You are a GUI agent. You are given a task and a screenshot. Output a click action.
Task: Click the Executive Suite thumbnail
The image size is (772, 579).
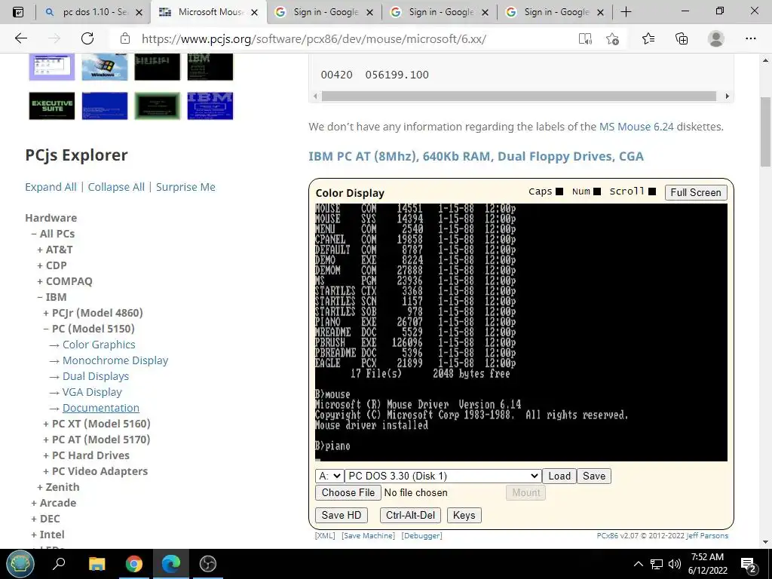(x=52, y=106)
